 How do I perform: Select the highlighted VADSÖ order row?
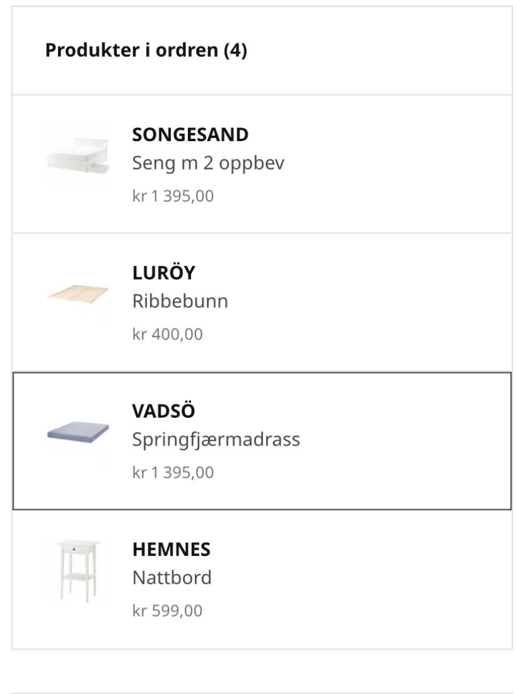point(262,441)
